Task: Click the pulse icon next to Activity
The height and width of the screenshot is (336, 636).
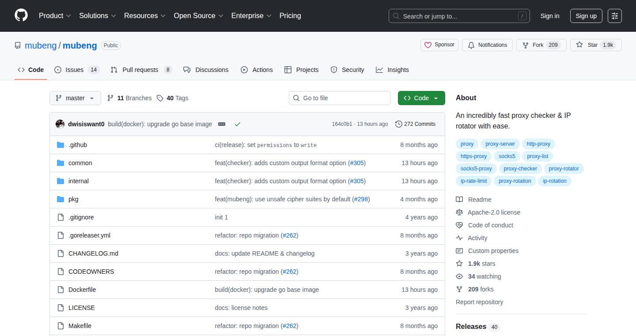Action: (x=459, y=238)
